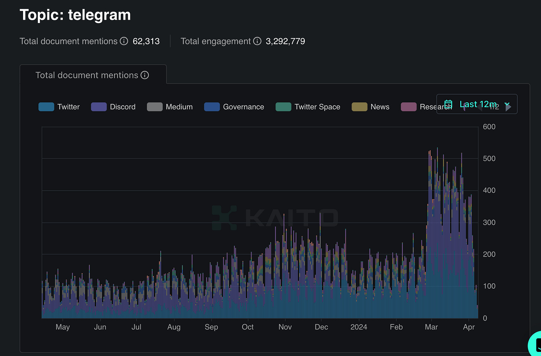This screenshot has width=541, height=356.
Task: Click the purple Discord legend color swatch
Action: click(99, 107)
